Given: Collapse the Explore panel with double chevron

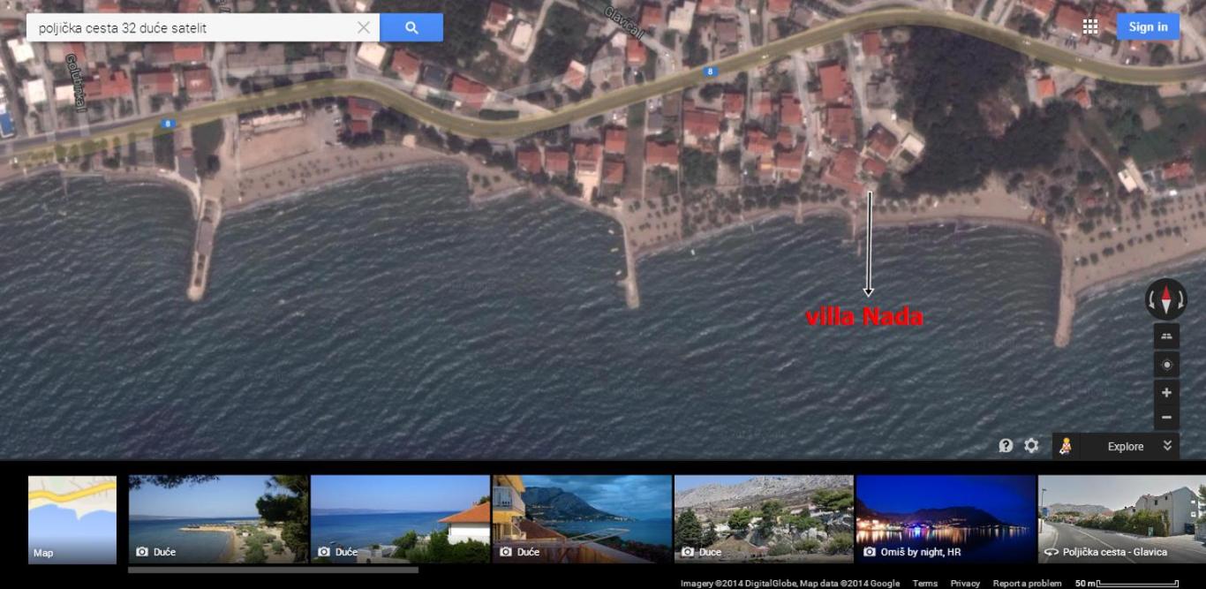Looking at the screenshot, I should [1167, 446].
